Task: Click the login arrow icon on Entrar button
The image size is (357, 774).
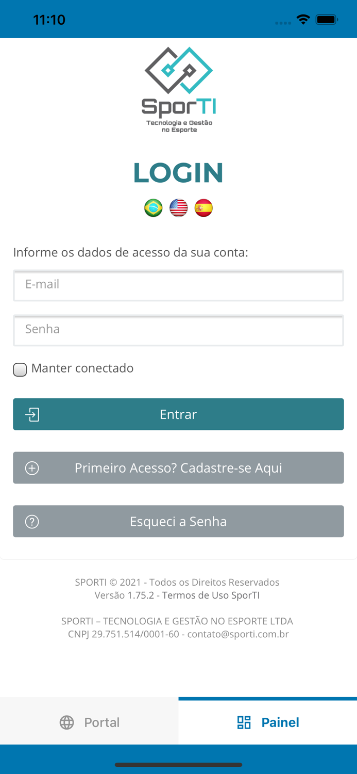Action: [32, 414]
